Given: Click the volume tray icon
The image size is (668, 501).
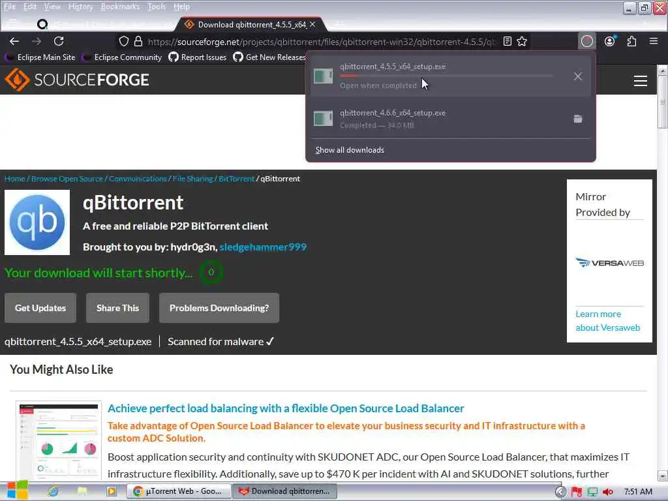Looking at the screenshot, I should pyautogui.click(x=608, y=492).
